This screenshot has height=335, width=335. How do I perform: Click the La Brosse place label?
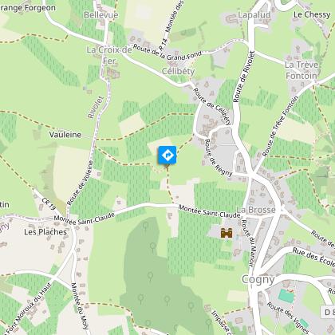click(256, 210)
